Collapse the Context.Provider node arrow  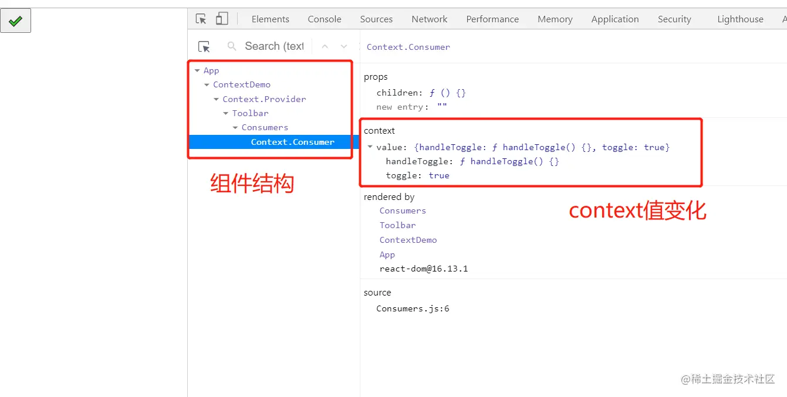(x=216, y=99)
